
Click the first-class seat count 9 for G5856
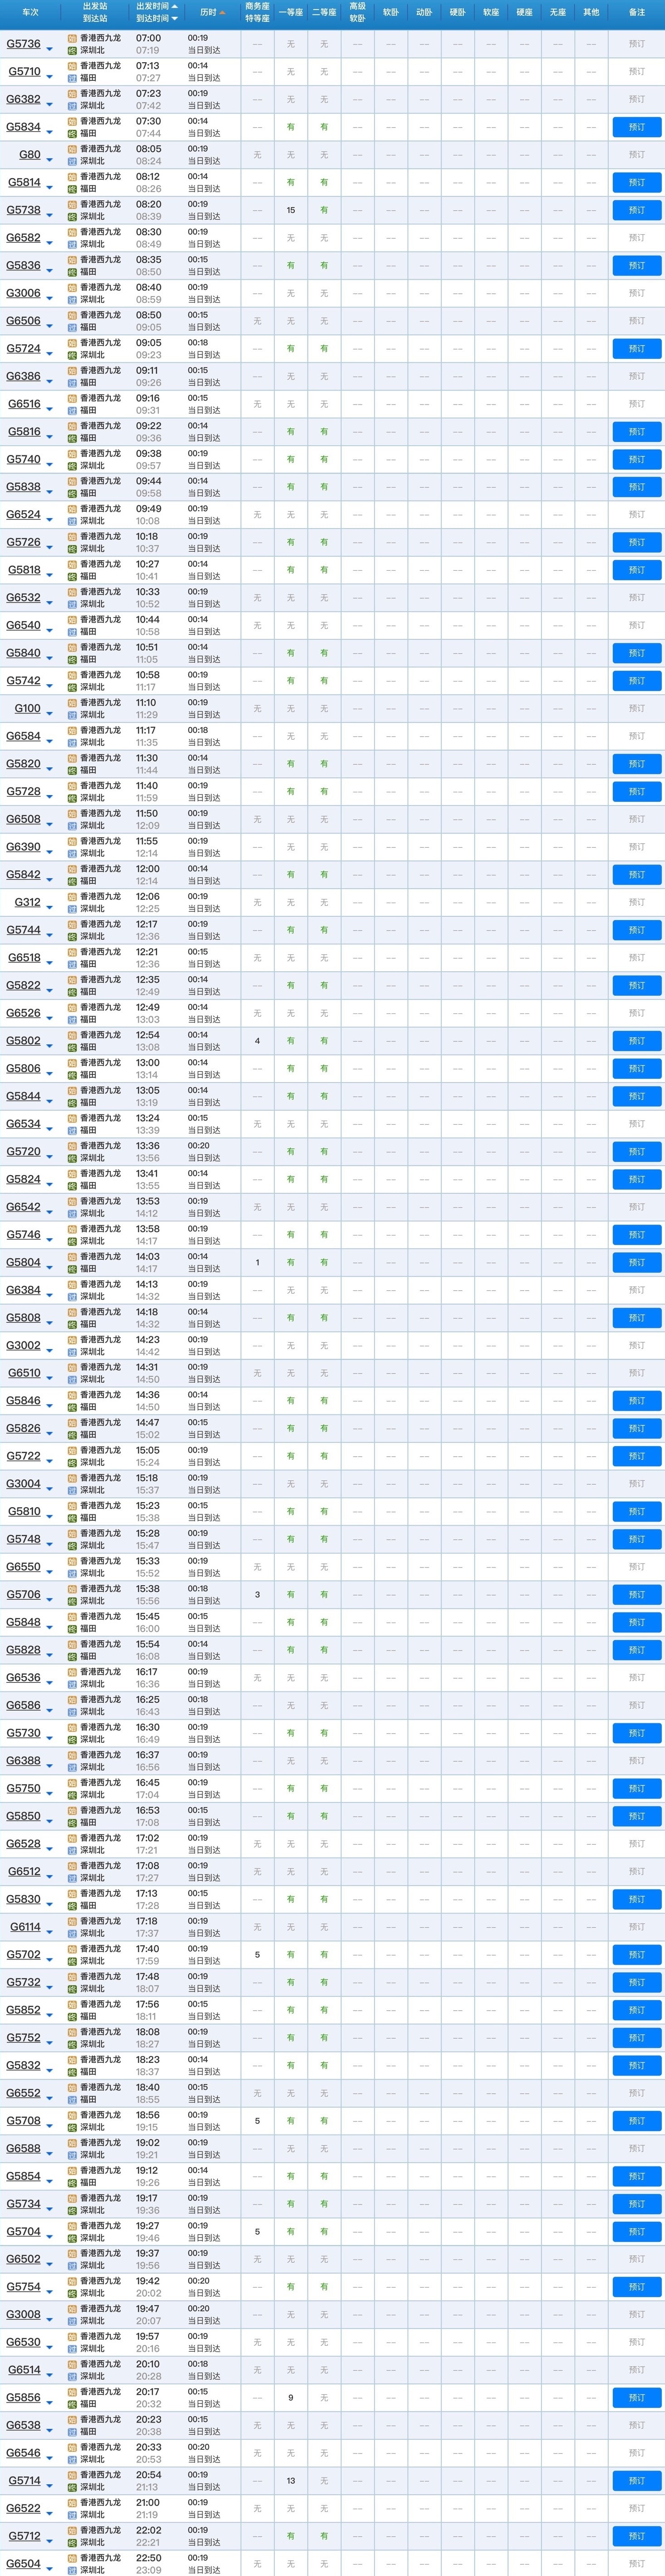tap(291, 2398)
